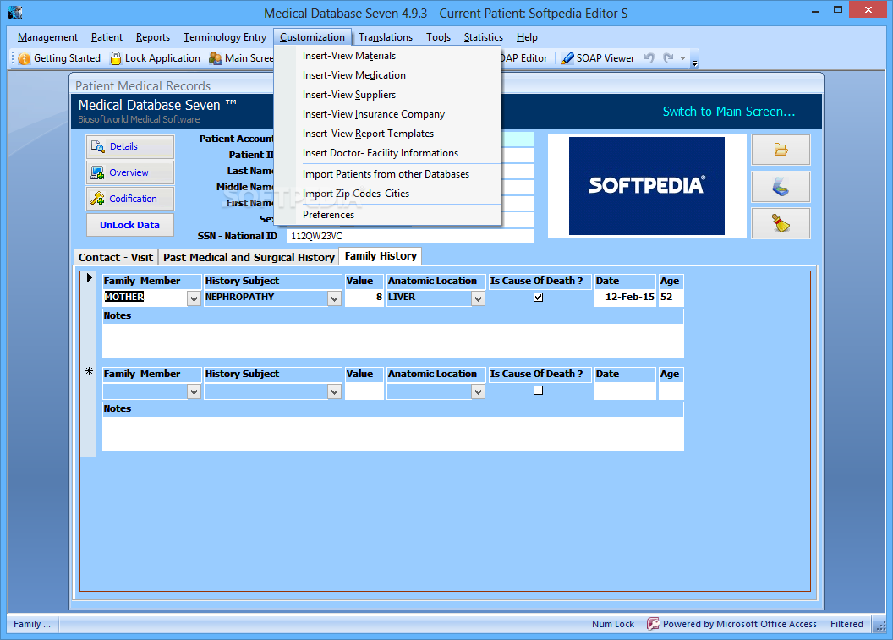The height and width of the screenshot is (640, 893).
Task: Switch to Contact - Visit tab
Action: click(116, 257)
